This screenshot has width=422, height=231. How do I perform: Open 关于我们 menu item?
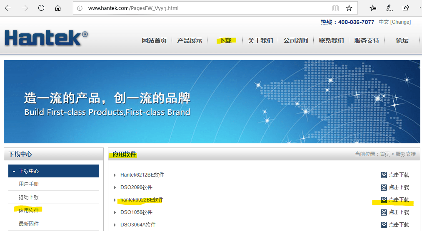coord(260,41)
